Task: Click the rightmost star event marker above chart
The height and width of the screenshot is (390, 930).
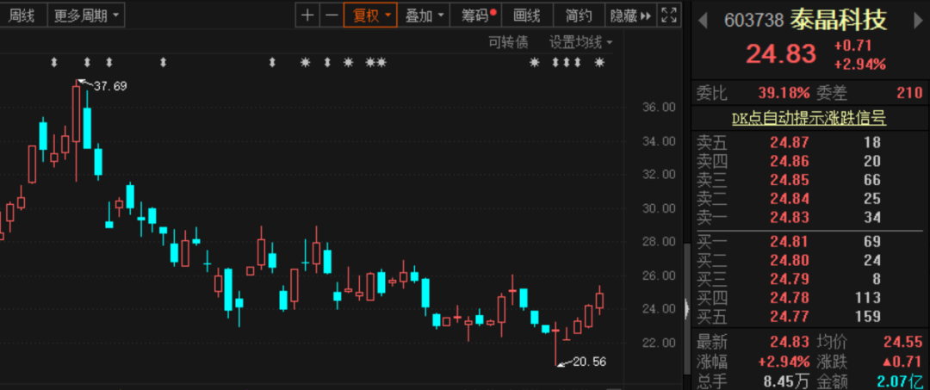Action: click(600, 63)
